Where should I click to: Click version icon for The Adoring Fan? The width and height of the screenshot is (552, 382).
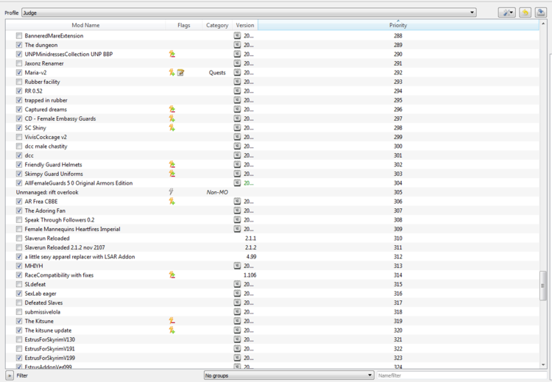click(237, 211)
